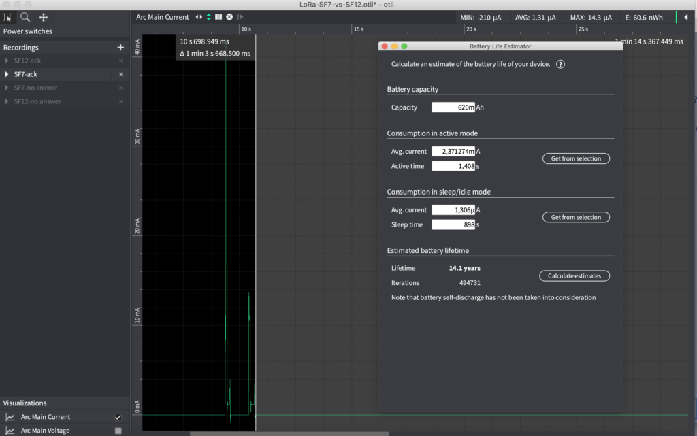Uncheck Arc Main Current visualization
This screenshot has width=697, height=436.
118,417
